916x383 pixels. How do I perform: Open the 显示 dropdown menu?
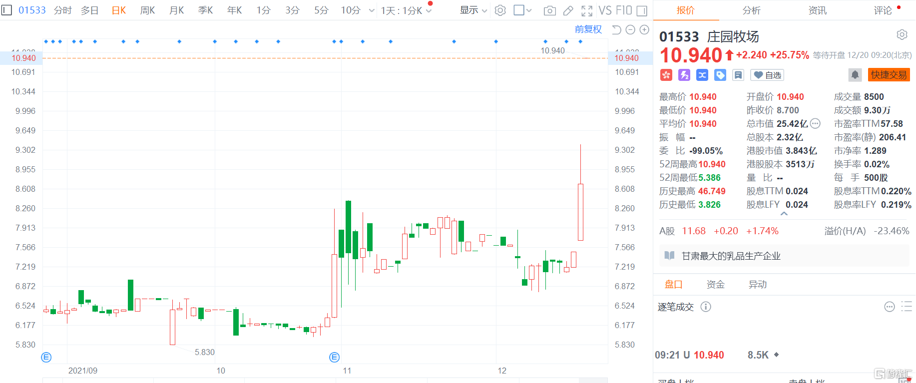tap(473, 10)
